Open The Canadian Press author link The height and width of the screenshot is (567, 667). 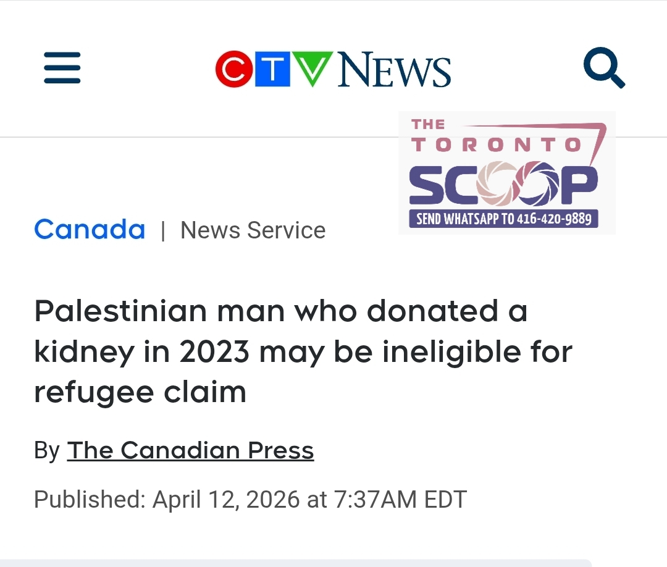point(190,450)
